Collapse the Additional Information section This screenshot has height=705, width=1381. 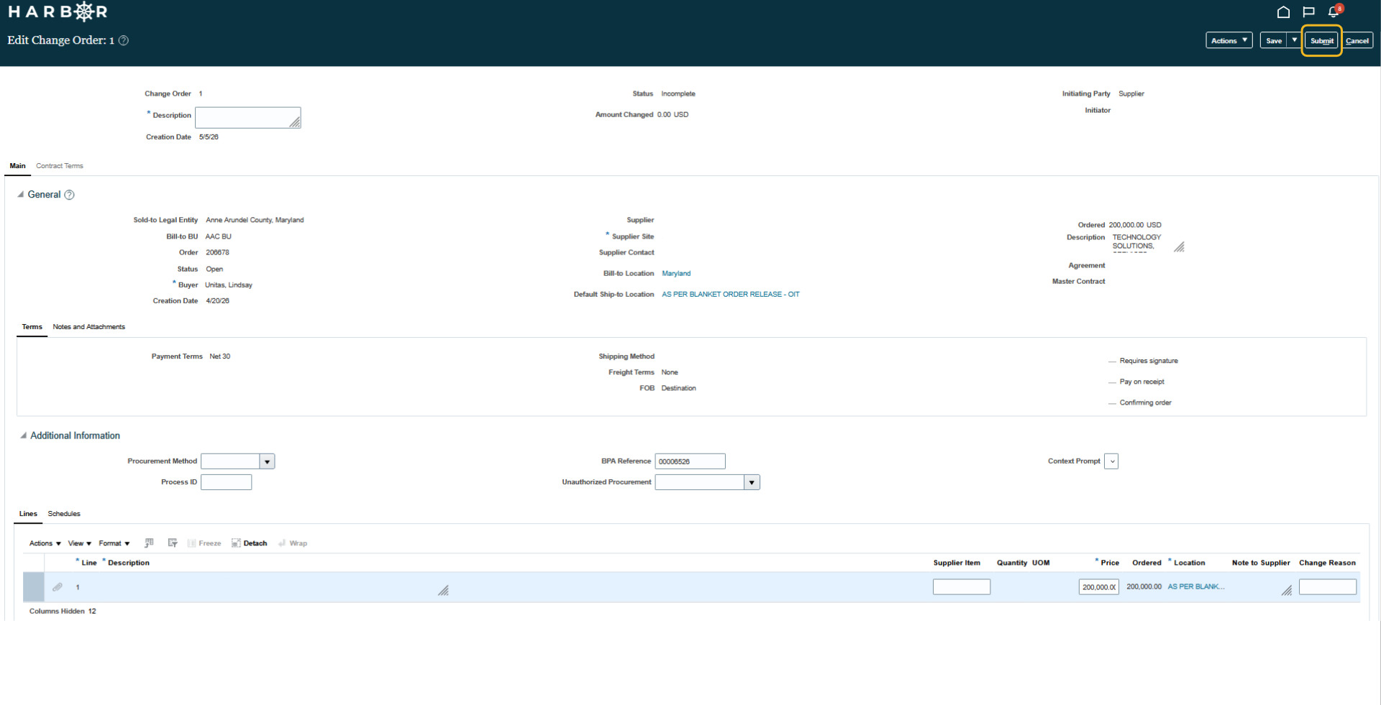click(x=24, y=436)
